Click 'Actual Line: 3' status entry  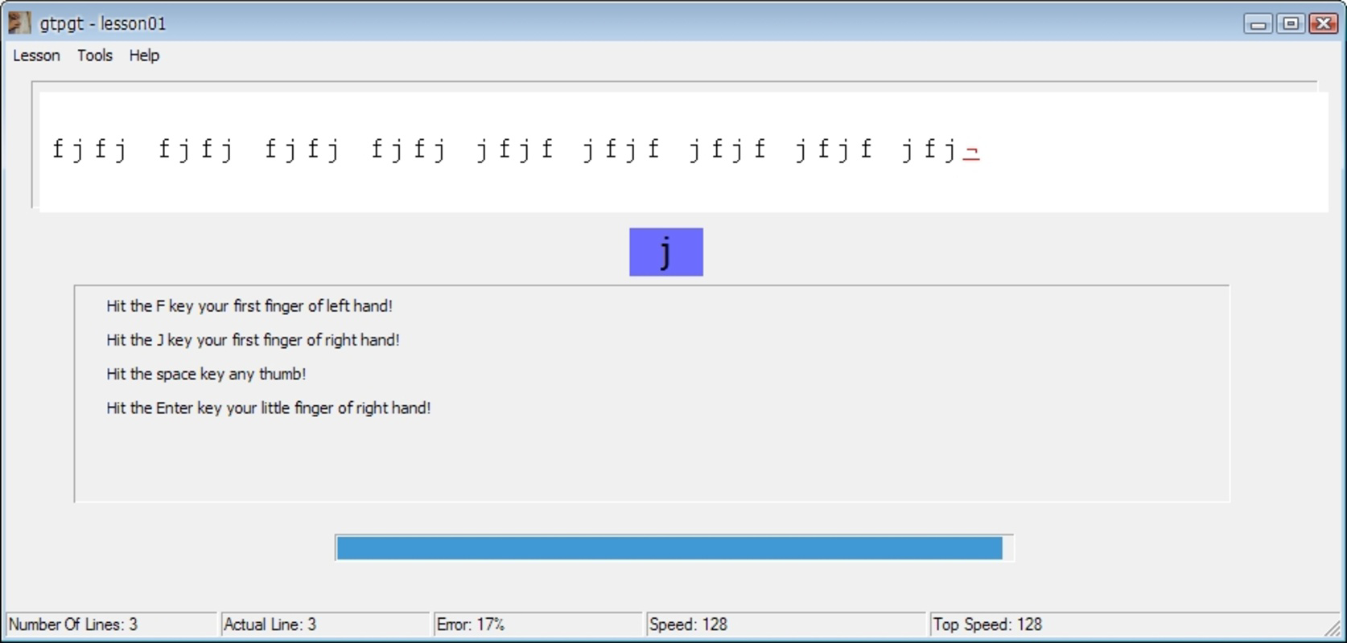pos(325,625)
